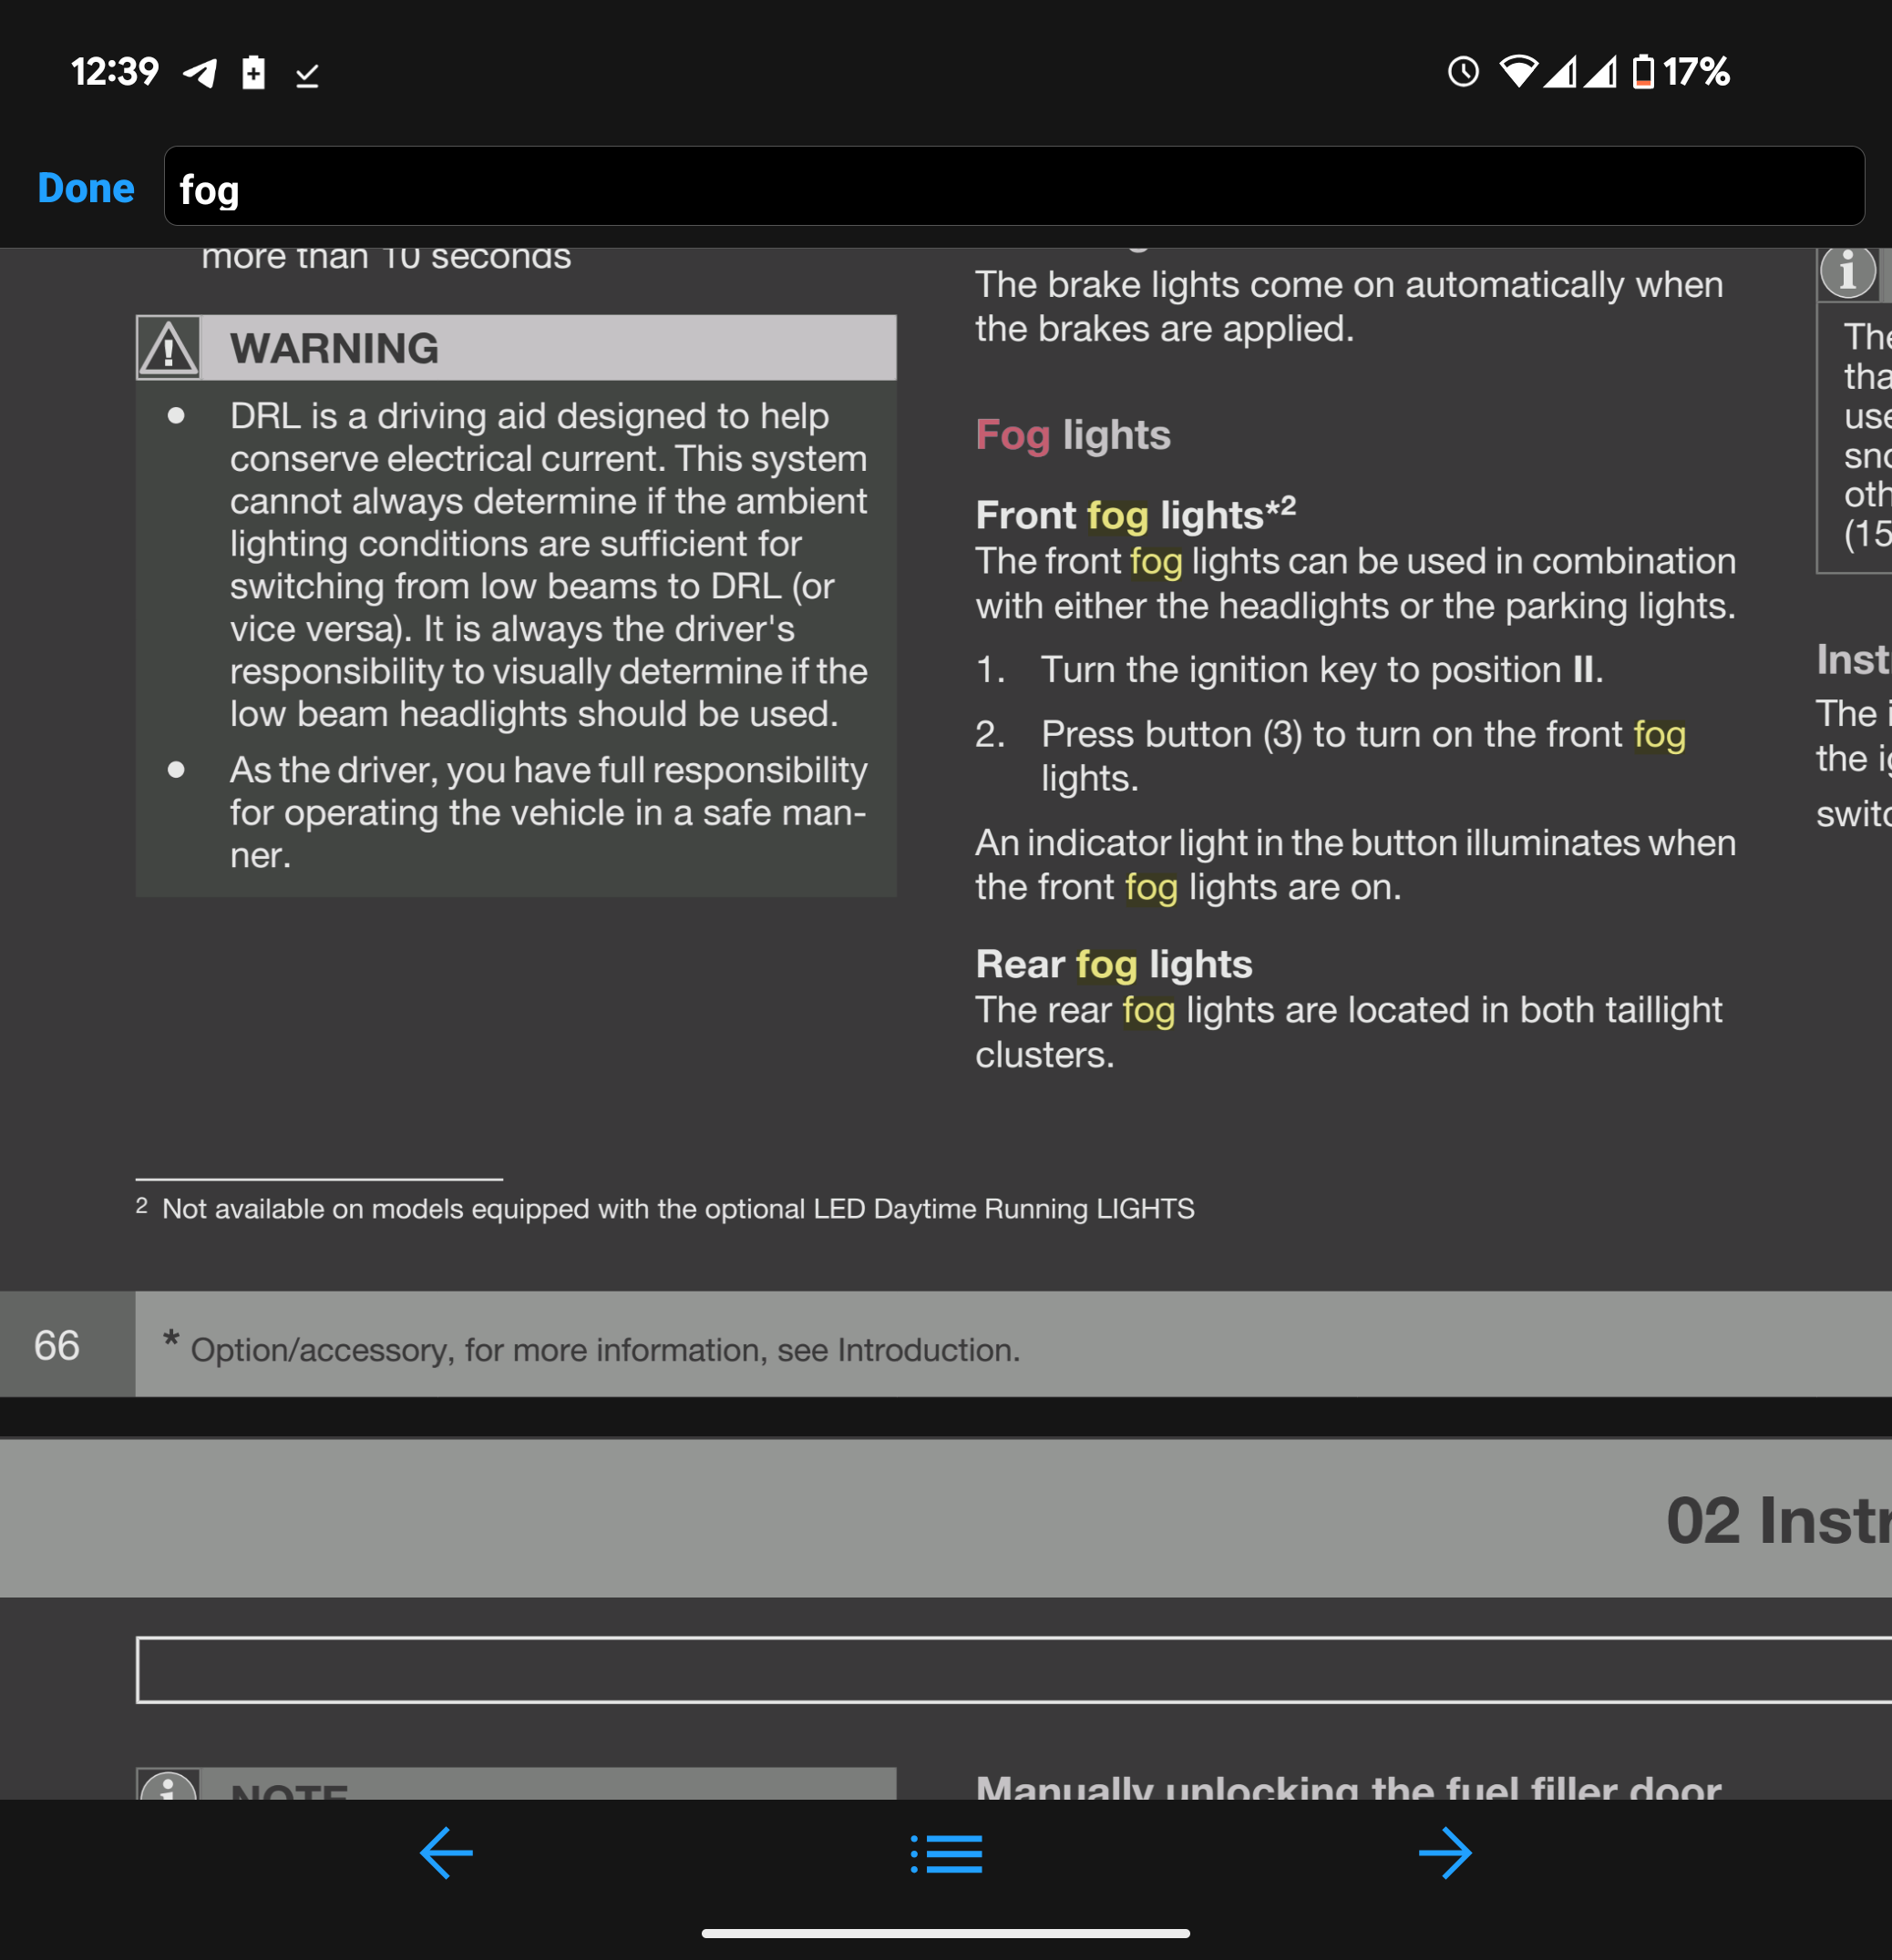Tap the previous search result arrow

tap(447, 1853)
